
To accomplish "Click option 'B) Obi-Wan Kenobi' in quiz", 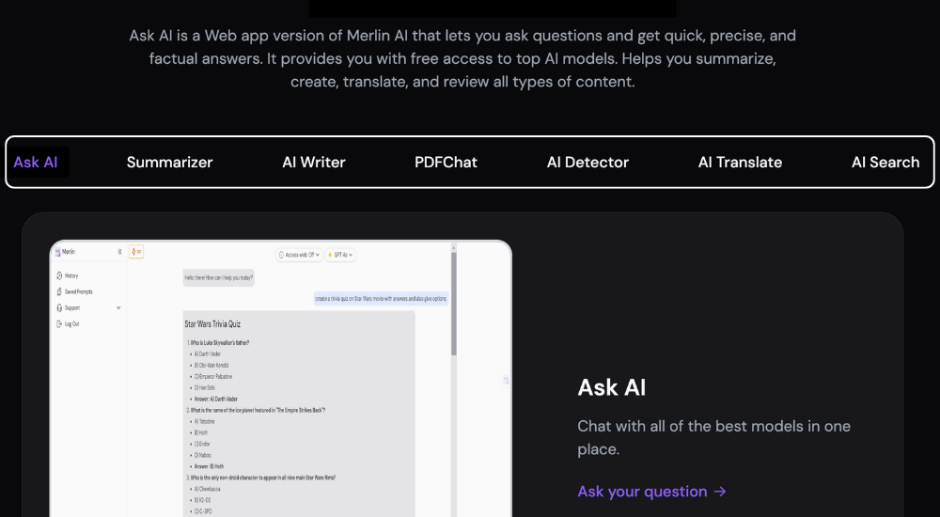I will coord(211,366).
